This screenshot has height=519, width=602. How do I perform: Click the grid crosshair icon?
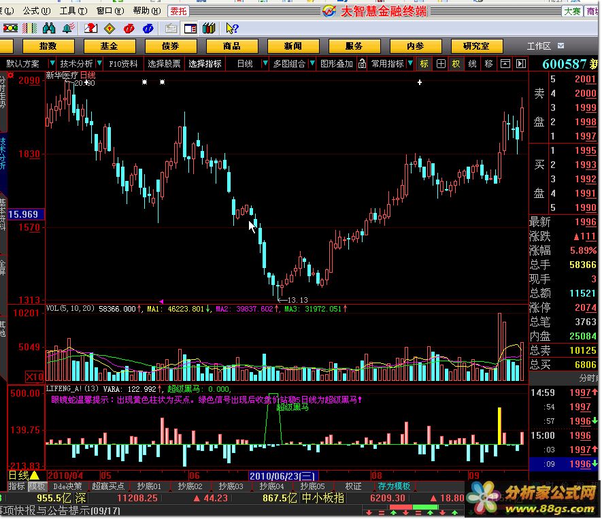[441, 64]
